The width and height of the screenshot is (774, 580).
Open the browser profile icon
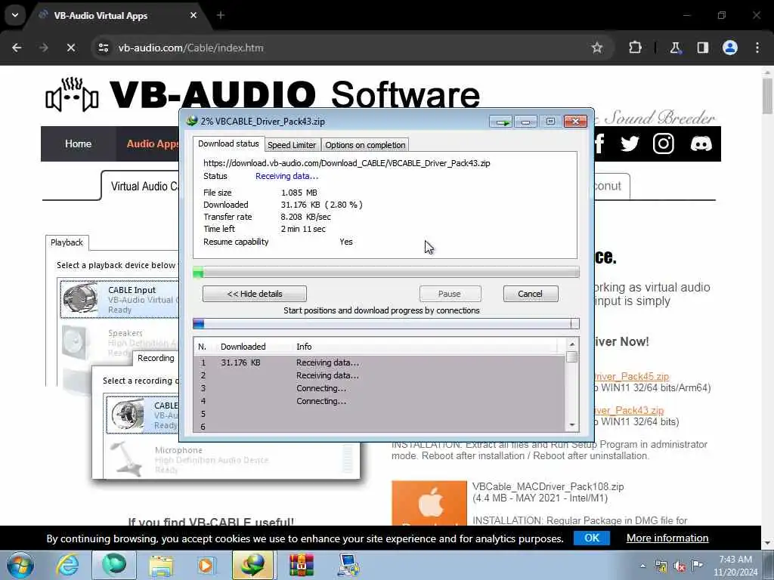pyautogui.click(x=730, y=48)
